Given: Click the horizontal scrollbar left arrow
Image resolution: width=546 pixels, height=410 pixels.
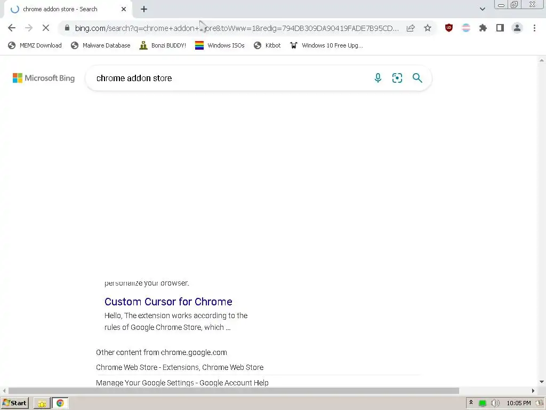Looking at the screenshot, I should coord(4,391).
